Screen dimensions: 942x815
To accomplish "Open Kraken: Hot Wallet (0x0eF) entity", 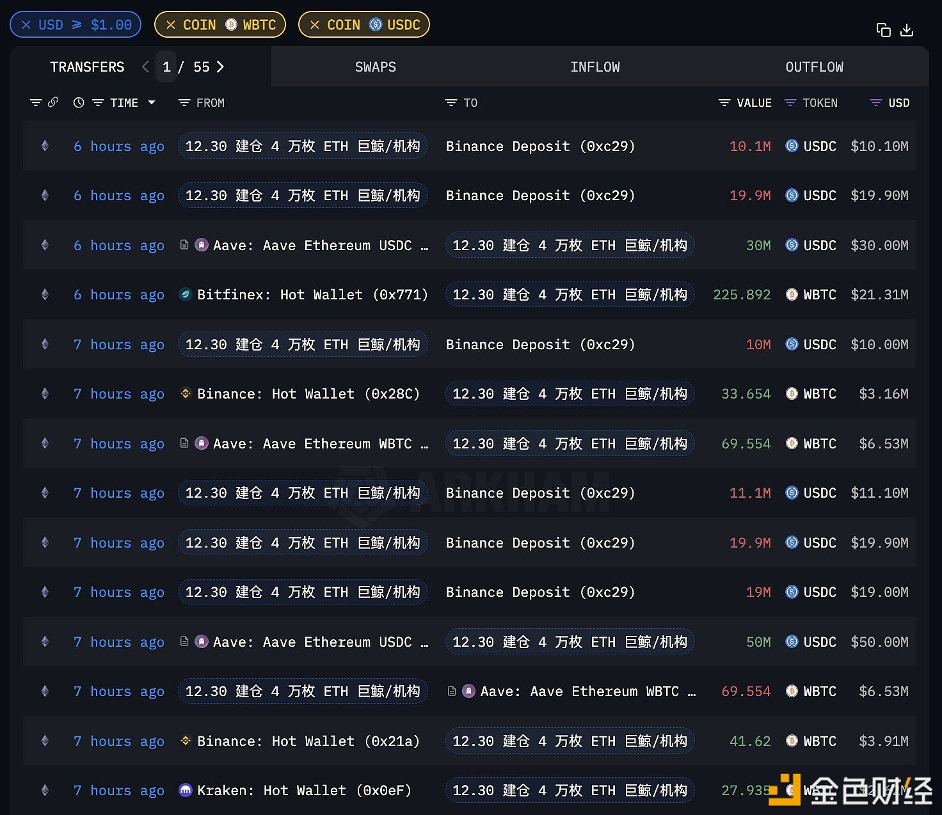I will pyautogui.click(x=305, y=791).
